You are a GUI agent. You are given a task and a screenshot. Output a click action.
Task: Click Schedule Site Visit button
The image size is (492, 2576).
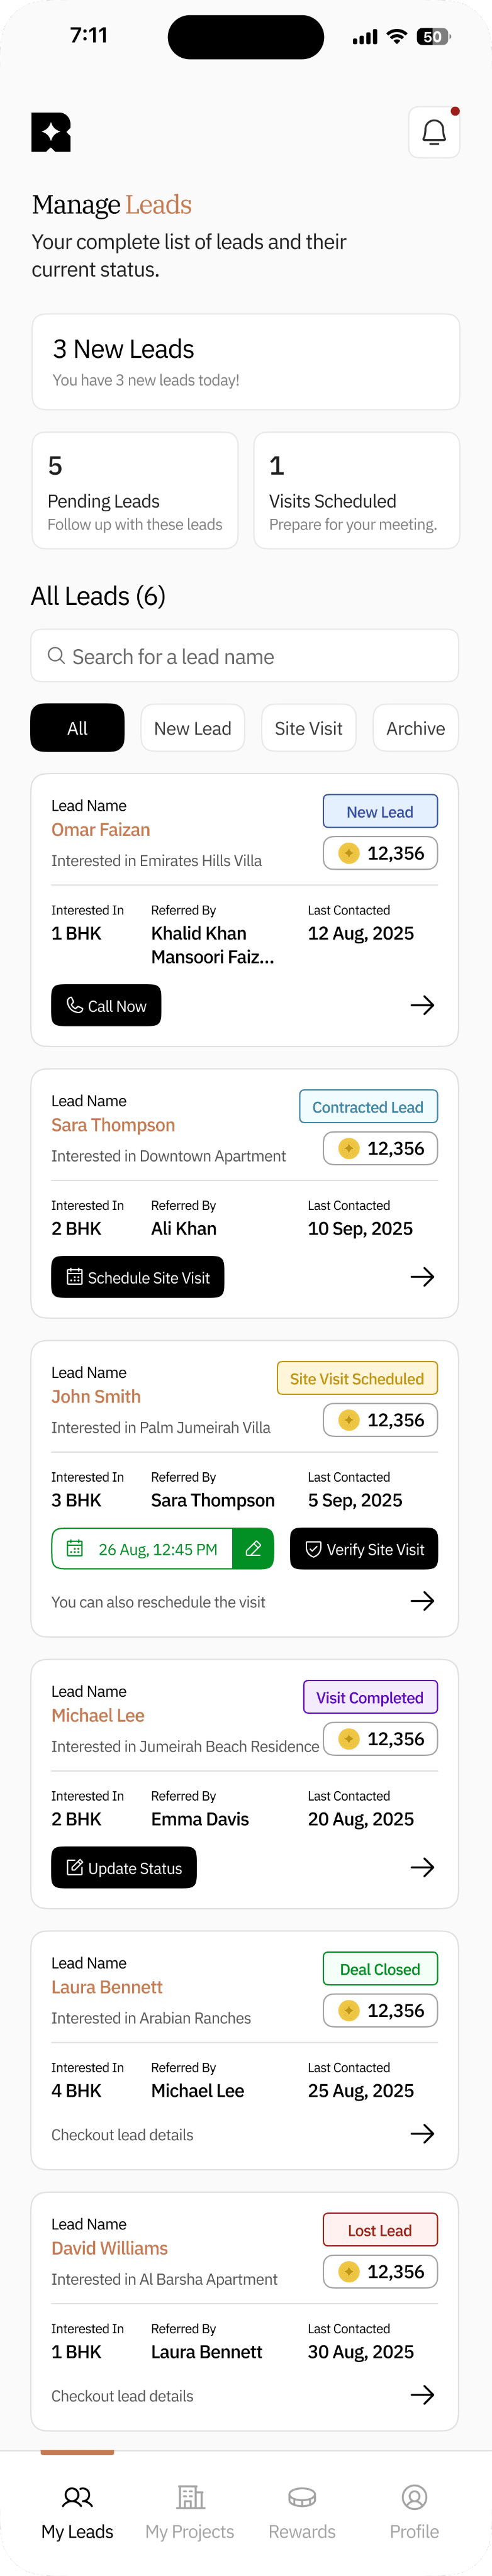(x=138, y=1277)
